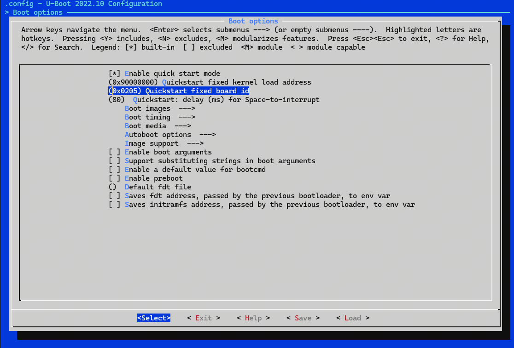Click the Help button
514x348 pixels.
click(253, 318)
